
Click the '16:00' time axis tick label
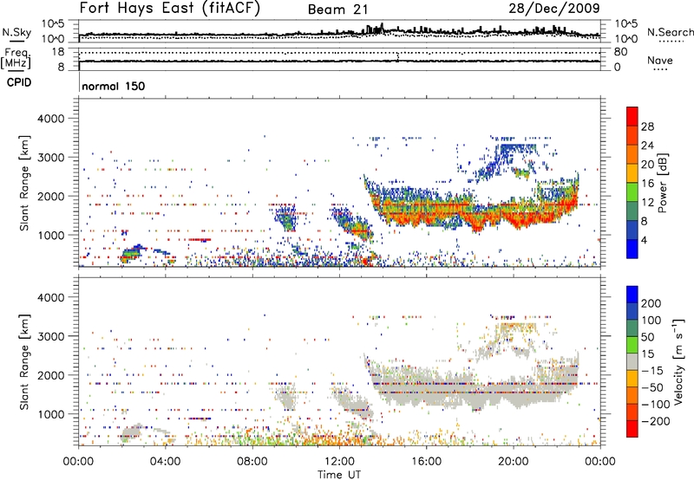pyautogui.click(x=426, y=462)
